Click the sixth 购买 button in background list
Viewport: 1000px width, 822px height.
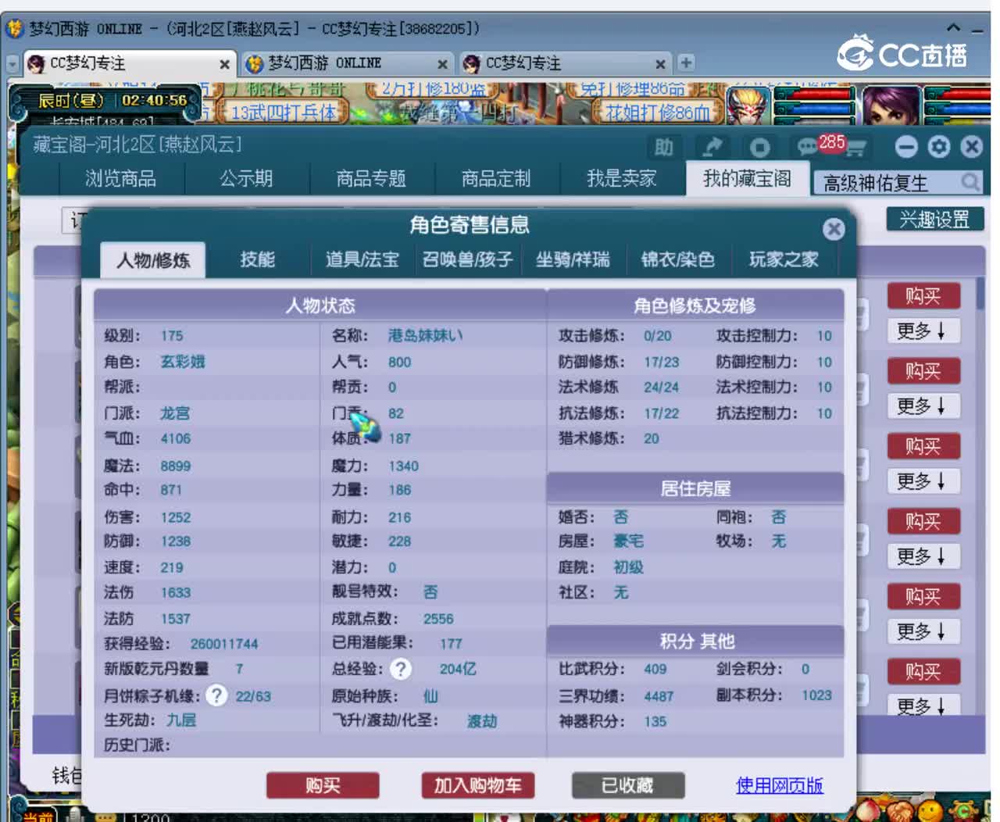tap(923, 671)
